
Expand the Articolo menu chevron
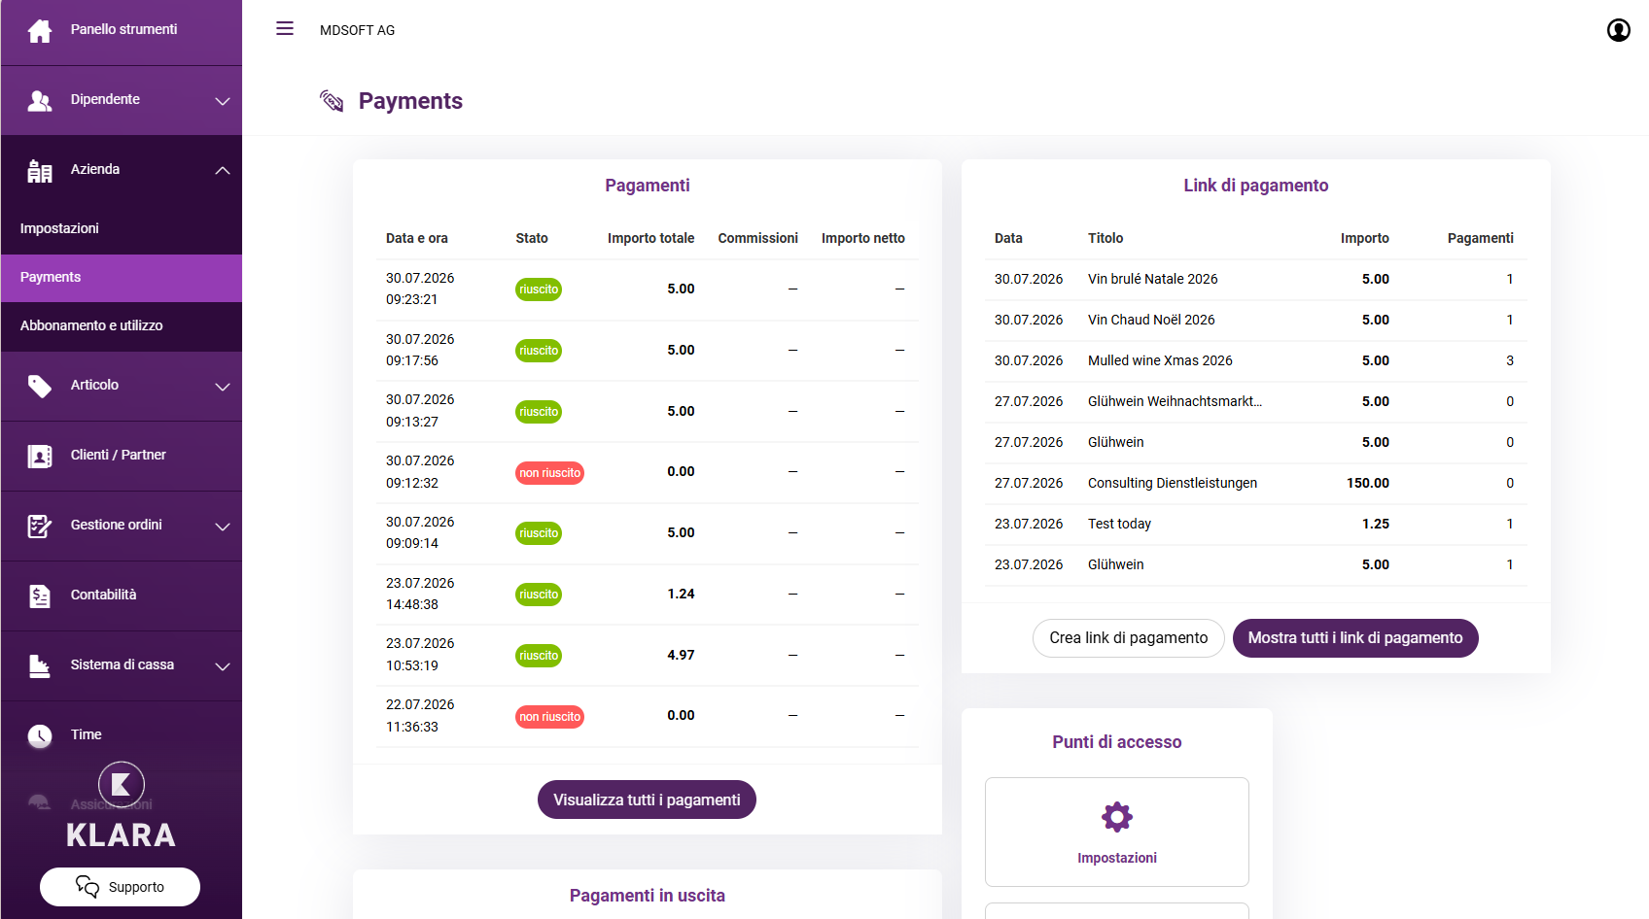pos(223,387)
